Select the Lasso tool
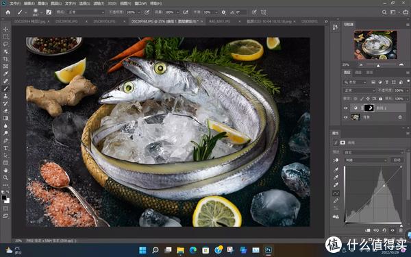Screen dimensions: 411x257 click(5, 44)
